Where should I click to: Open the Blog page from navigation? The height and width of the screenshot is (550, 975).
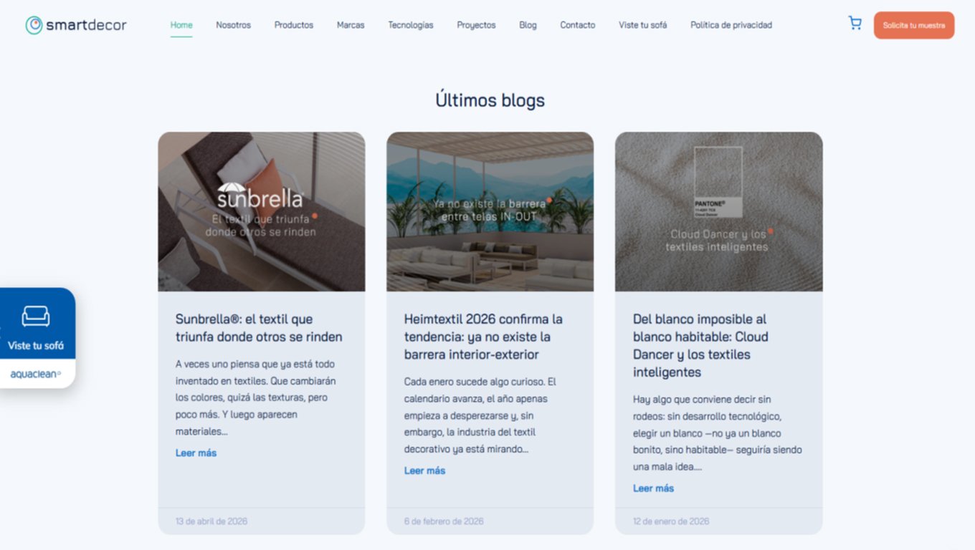(x=528, y=25)
